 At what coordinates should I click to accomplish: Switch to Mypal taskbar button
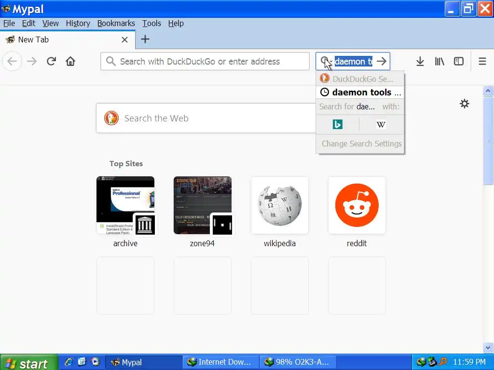point(143,362)
